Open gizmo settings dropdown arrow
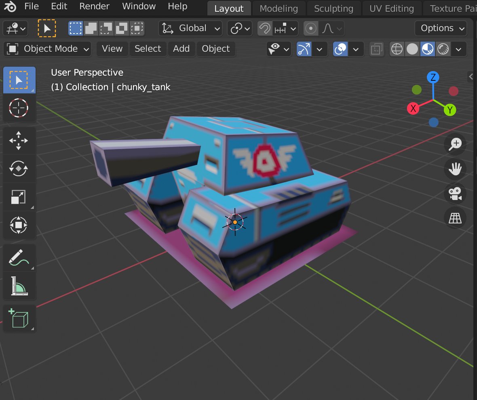Screen dimensions: 477x400 (319, 49)
